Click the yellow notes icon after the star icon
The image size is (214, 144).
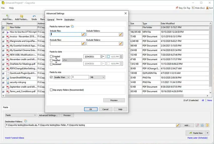click(x=207, y=125)
